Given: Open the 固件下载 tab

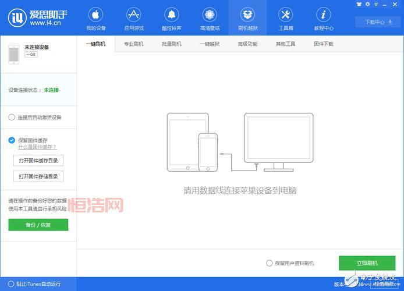Looking at the screenshot, I should click(324, 44).
